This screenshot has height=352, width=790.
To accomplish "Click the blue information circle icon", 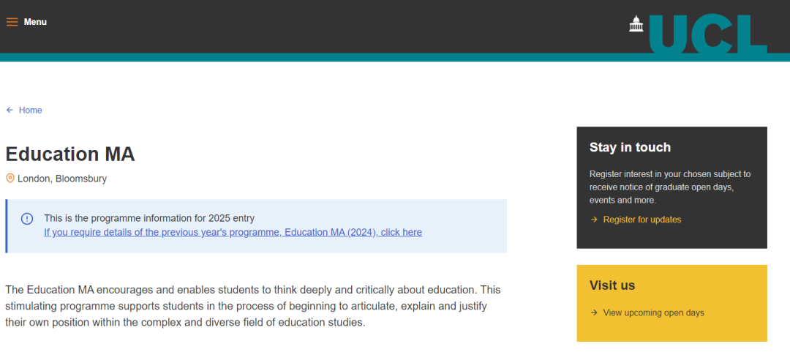I will pos(27,218).
